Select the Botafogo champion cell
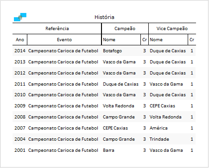Image resolution: width=209 pixels, height=168 pixels. (x=112, y=51)
